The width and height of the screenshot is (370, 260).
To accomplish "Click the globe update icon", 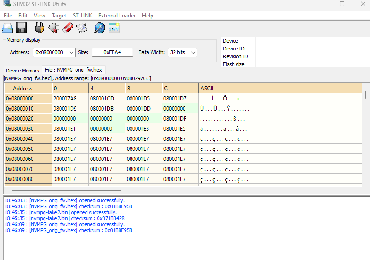I will [99, 28].
